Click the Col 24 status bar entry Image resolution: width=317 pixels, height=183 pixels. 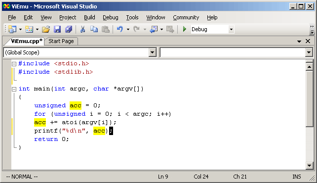click(201, 177)
